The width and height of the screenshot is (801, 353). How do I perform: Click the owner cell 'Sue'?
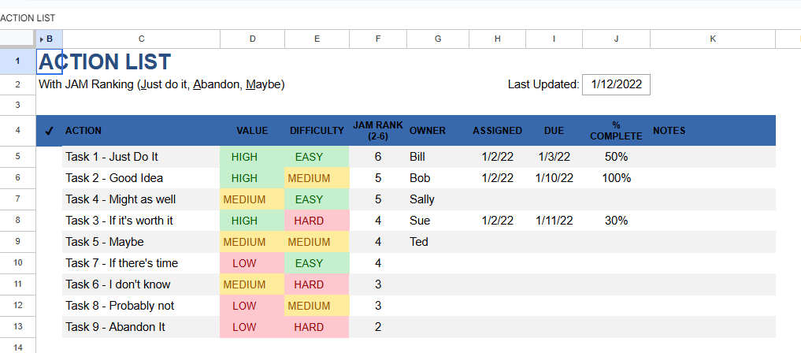click(438, 221)
